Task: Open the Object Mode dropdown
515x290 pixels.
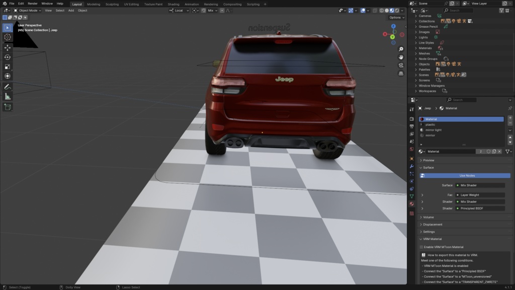Action: pos(27,11)
